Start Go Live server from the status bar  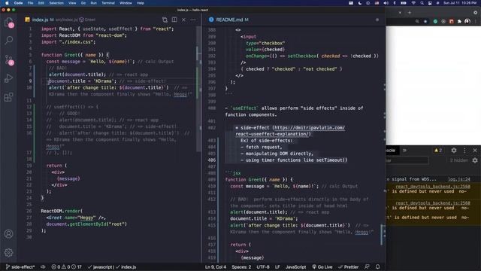(x=322, y=267)
